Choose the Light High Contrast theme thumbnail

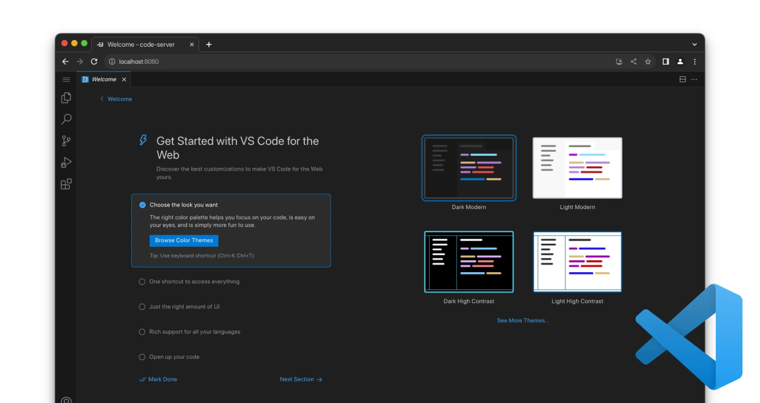tap(577, 262)
